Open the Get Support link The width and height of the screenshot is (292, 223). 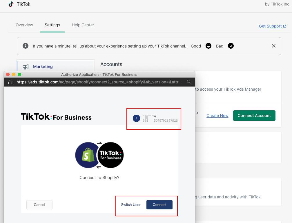tap(270, 26)
